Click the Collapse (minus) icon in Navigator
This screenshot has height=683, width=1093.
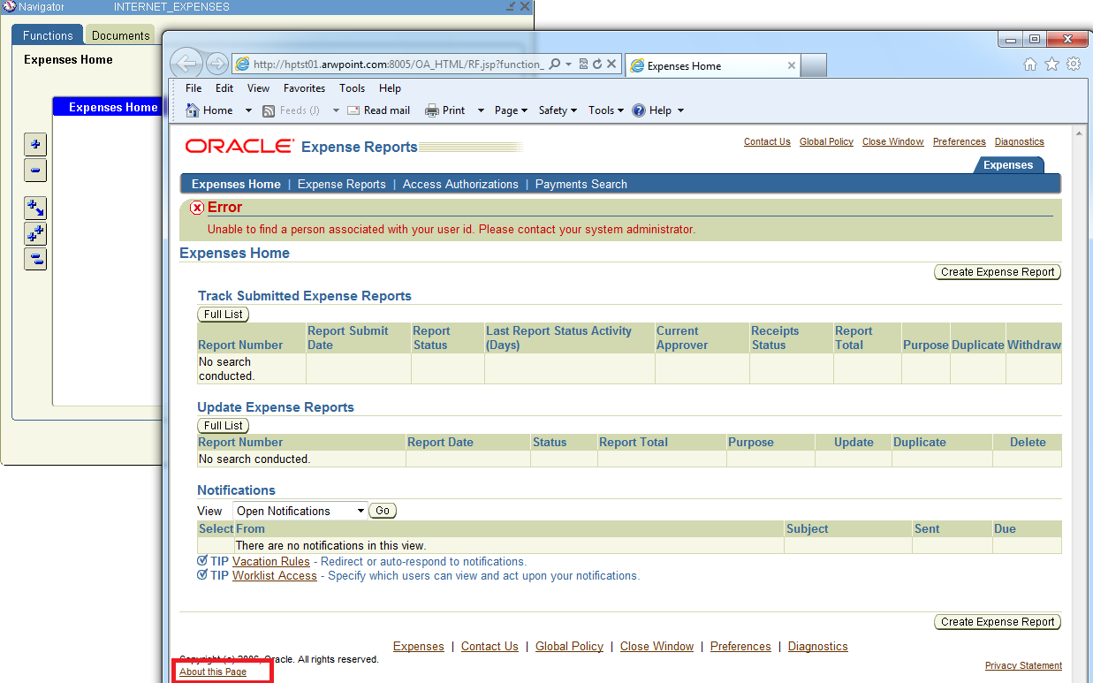pyautogui.click(x=35, y=171)
